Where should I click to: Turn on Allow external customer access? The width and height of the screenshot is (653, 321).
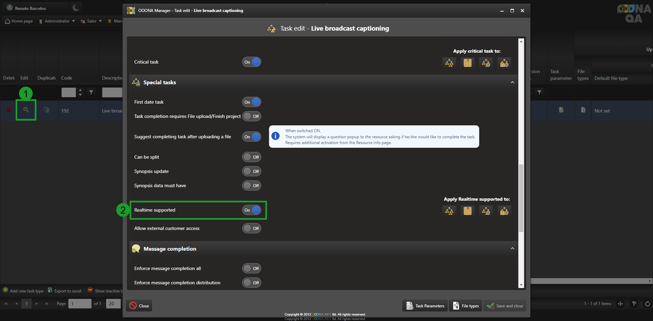click(252, 229)
